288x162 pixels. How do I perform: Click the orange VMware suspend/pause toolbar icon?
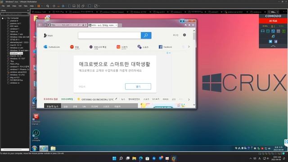39,6
